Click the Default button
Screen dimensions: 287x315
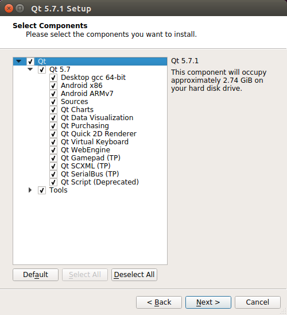[x=36, y=275]
